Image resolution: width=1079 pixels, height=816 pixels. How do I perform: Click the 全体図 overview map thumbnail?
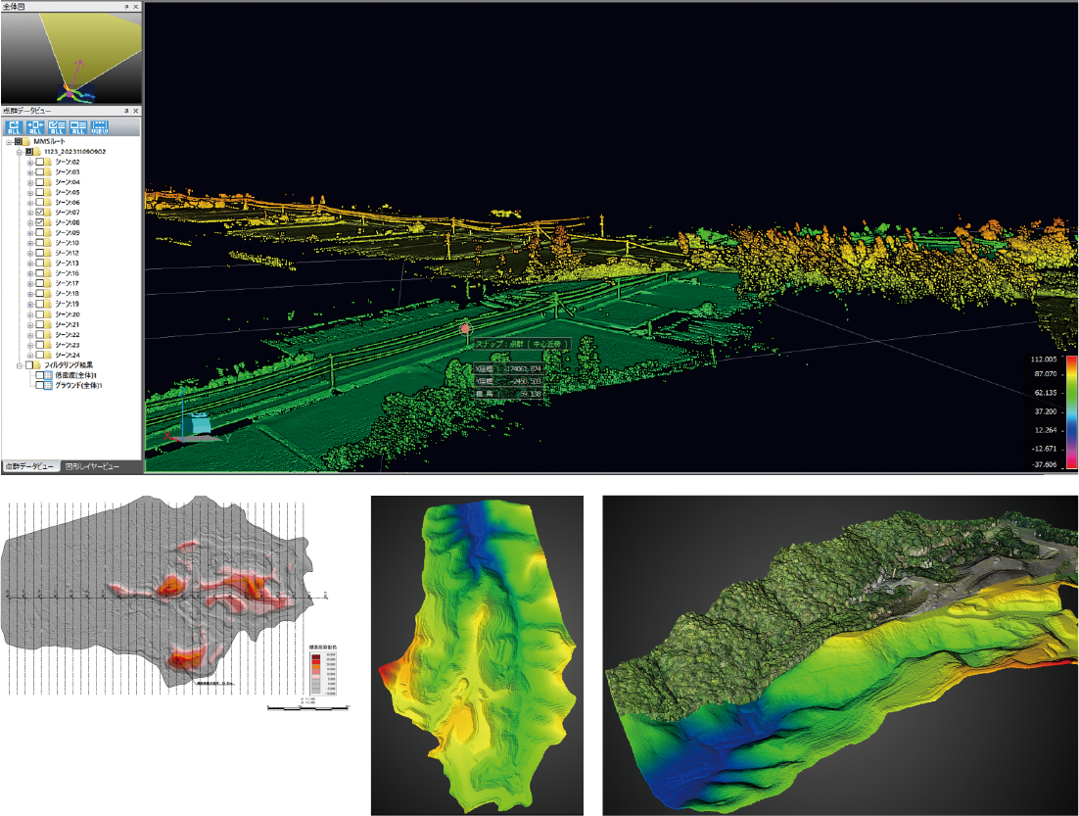[71, 58]
